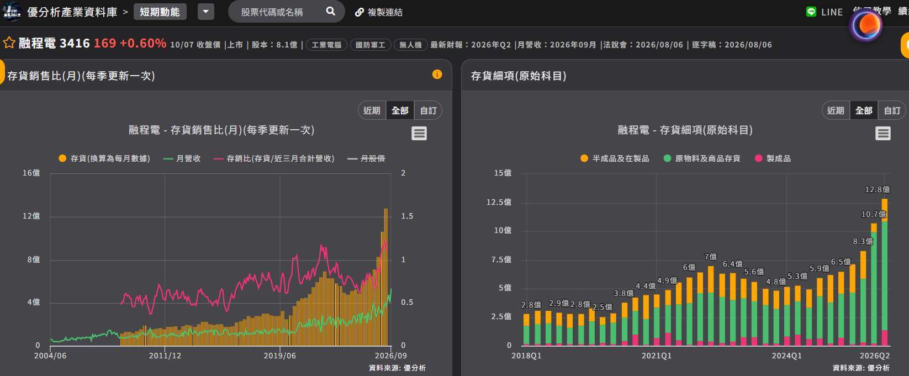909x376 pixels.
Task: Select 近期 range in right chart
Action: 836,110
